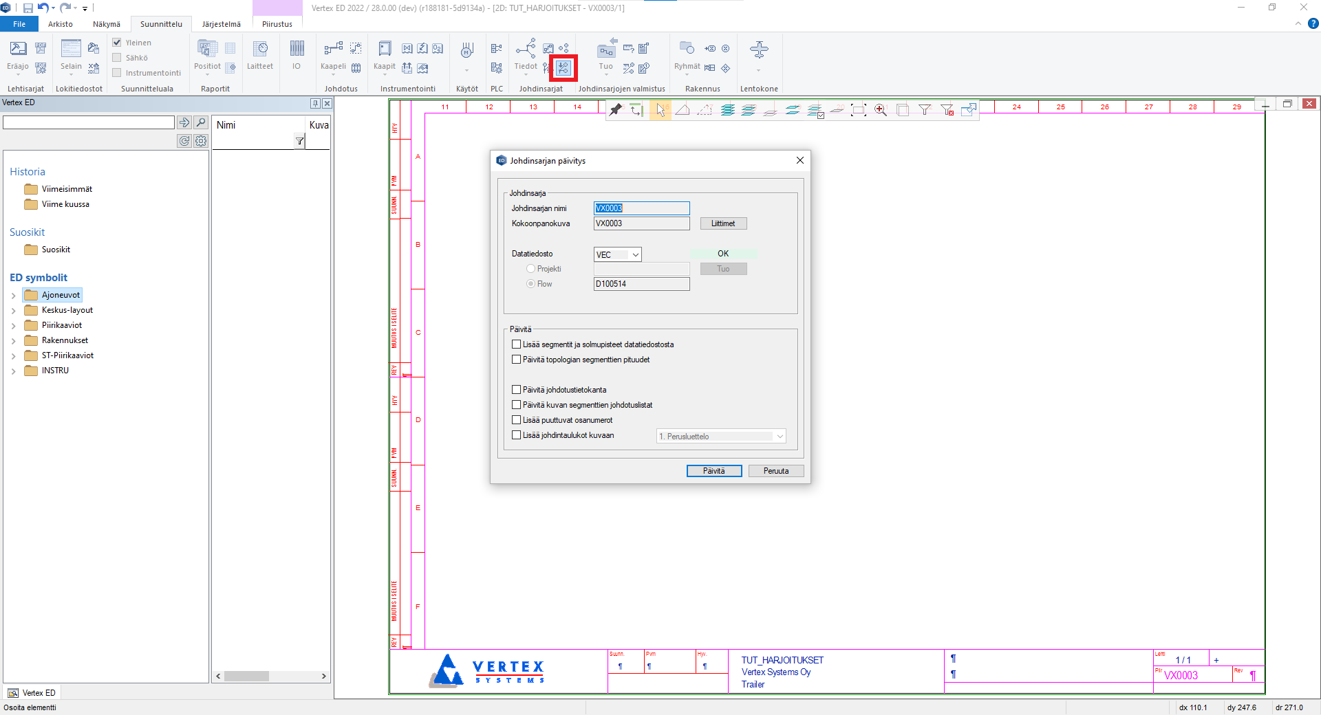Click the highlighted wire harness update icon
The image size is (1321, 715).
(563, 68)
